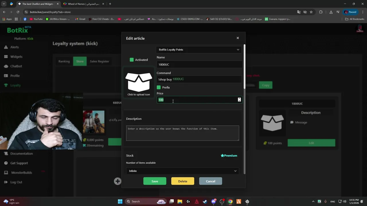Delete the article
The height and width of the screenshot is (206, 367).
click(183, 181)
